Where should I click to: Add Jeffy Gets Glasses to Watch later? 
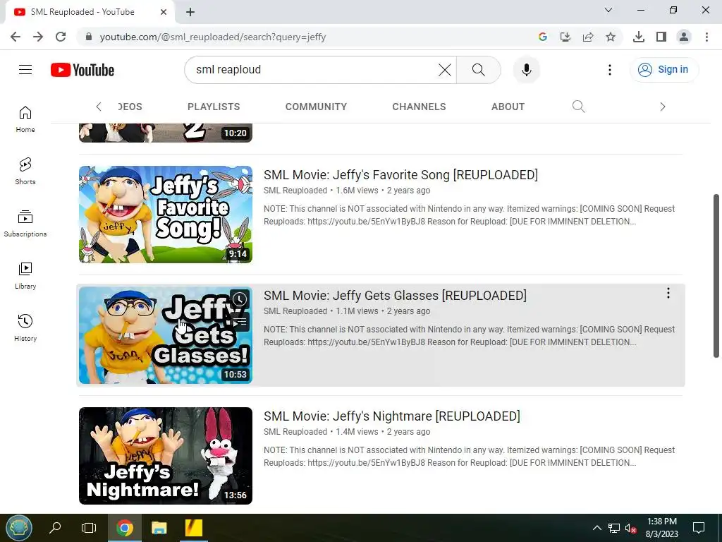click(x=240, y=299)
